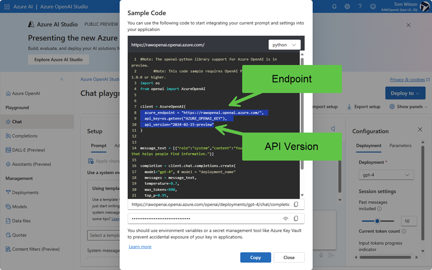
Task: Click the DALL-E image icon
Action: 8,150
